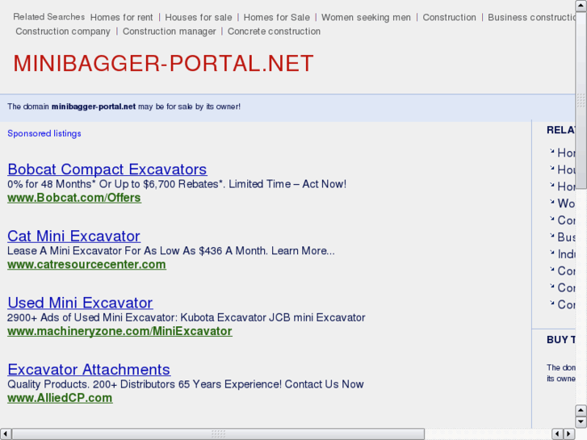The width and height of the screenshot is (587, 440).
Task: Click the MINIBAGGER-PORTAL.NET title
Action: (163, 63)
